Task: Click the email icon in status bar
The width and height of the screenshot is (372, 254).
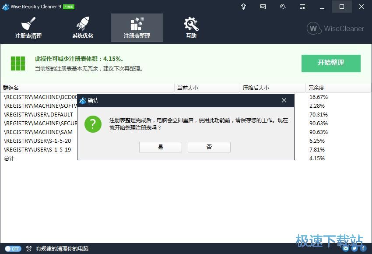Action: (x=346, y=249)
